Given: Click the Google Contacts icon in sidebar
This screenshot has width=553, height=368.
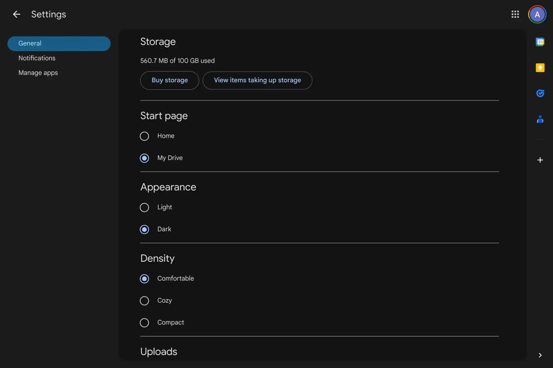Looking at the screenshot, I should coord(540,119).
